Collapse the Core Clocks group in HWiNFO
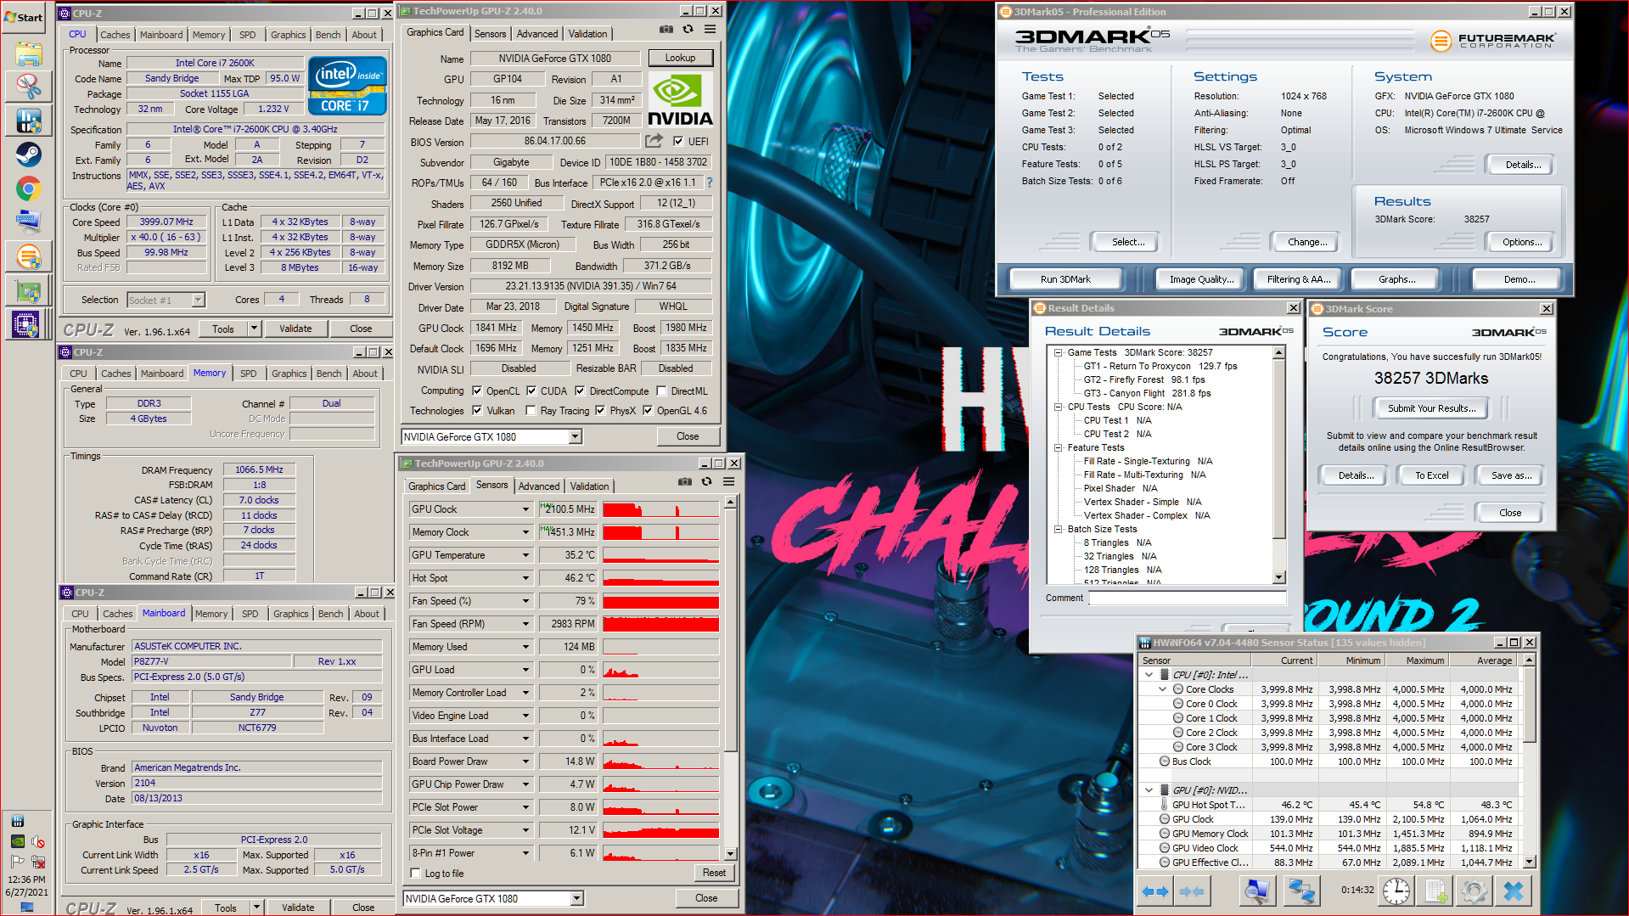This screenshot has width=1629, height=916. [1163, 689]
